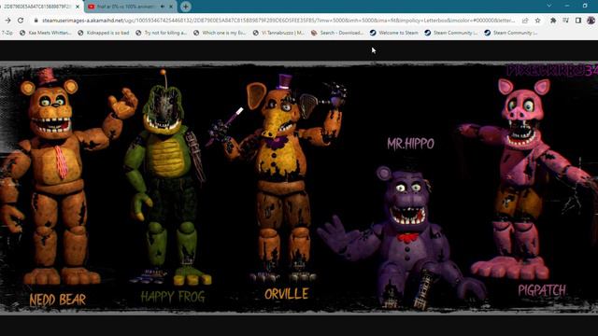Open a new tab with plus button

coord(186,7)
